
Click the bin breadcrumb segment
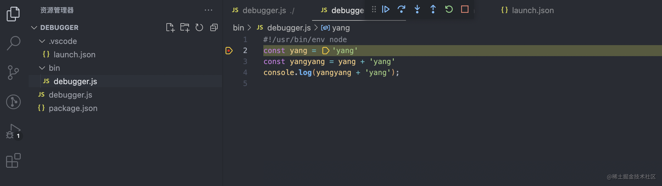pos(238,28)
